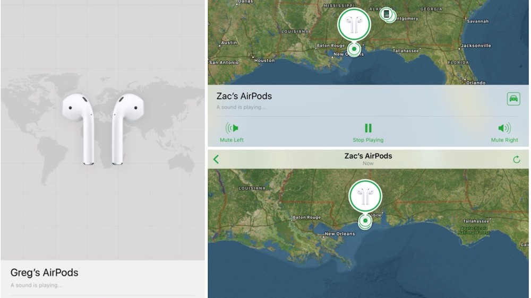Click the Mute Right label
531x298 pixels.
point(504,140)
